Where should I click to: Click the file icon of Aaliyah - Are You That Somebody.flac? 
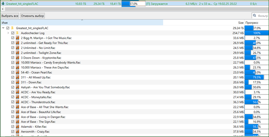pos(17,87)
